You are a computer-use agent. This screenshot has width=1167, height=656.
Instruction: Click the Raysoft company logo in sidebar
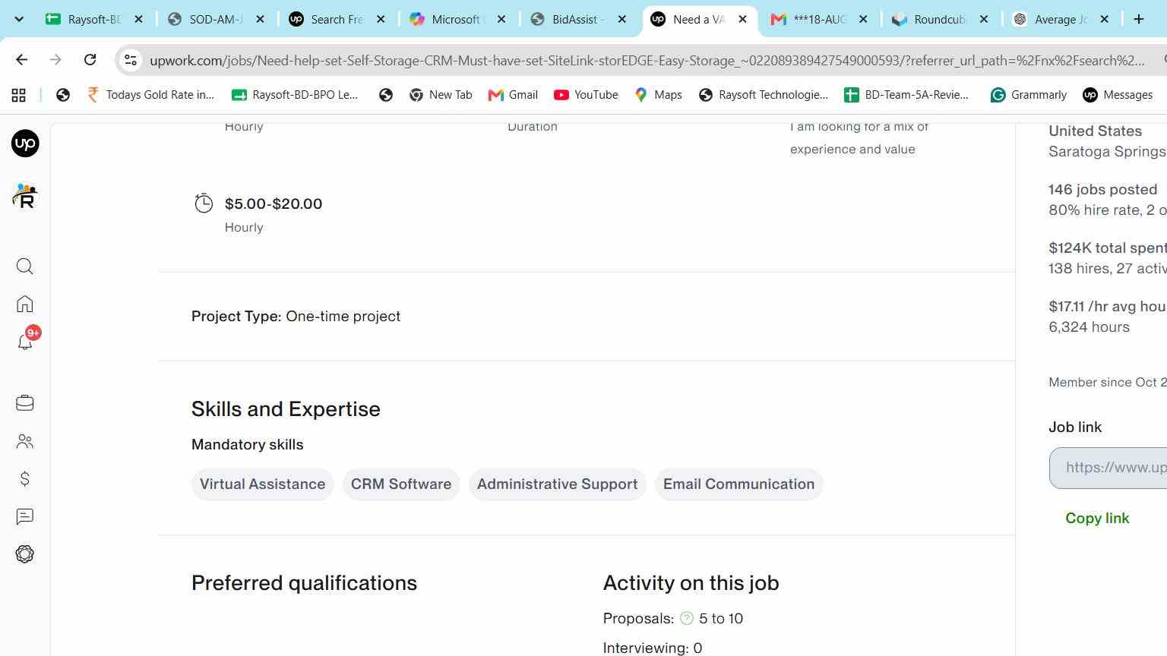[x=25, y=197]
